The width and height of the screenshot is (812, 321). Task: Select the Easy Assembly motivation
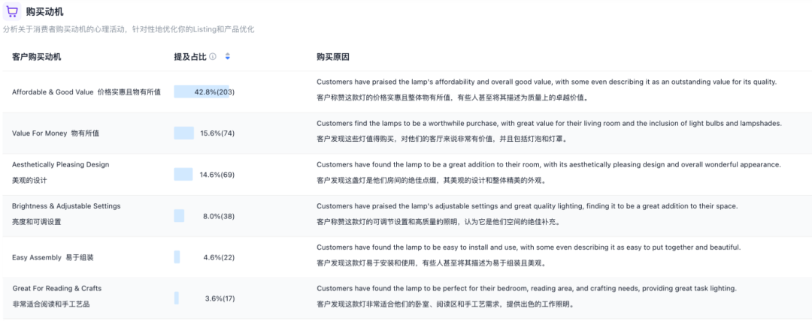53,257
